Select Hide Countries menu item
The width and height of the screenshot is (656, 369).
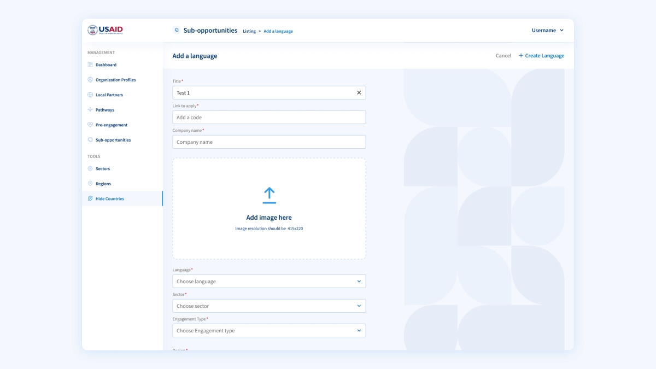pyautogui.click(x=109, y=199)
